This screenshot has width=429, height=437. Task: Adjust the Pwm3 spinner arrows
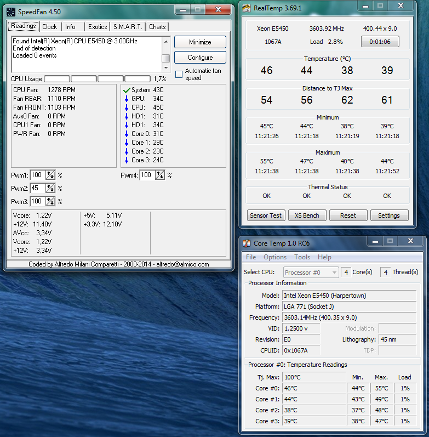coord(50,201)
